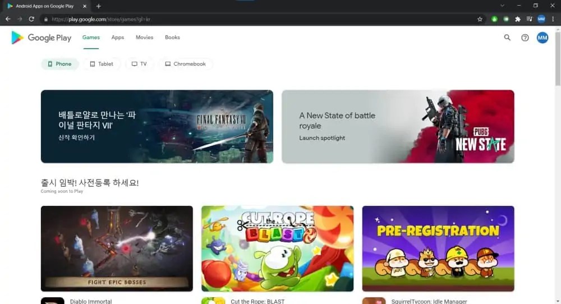
Task: Open the Final Fantasy VII banner
Action: pos(157,127)
